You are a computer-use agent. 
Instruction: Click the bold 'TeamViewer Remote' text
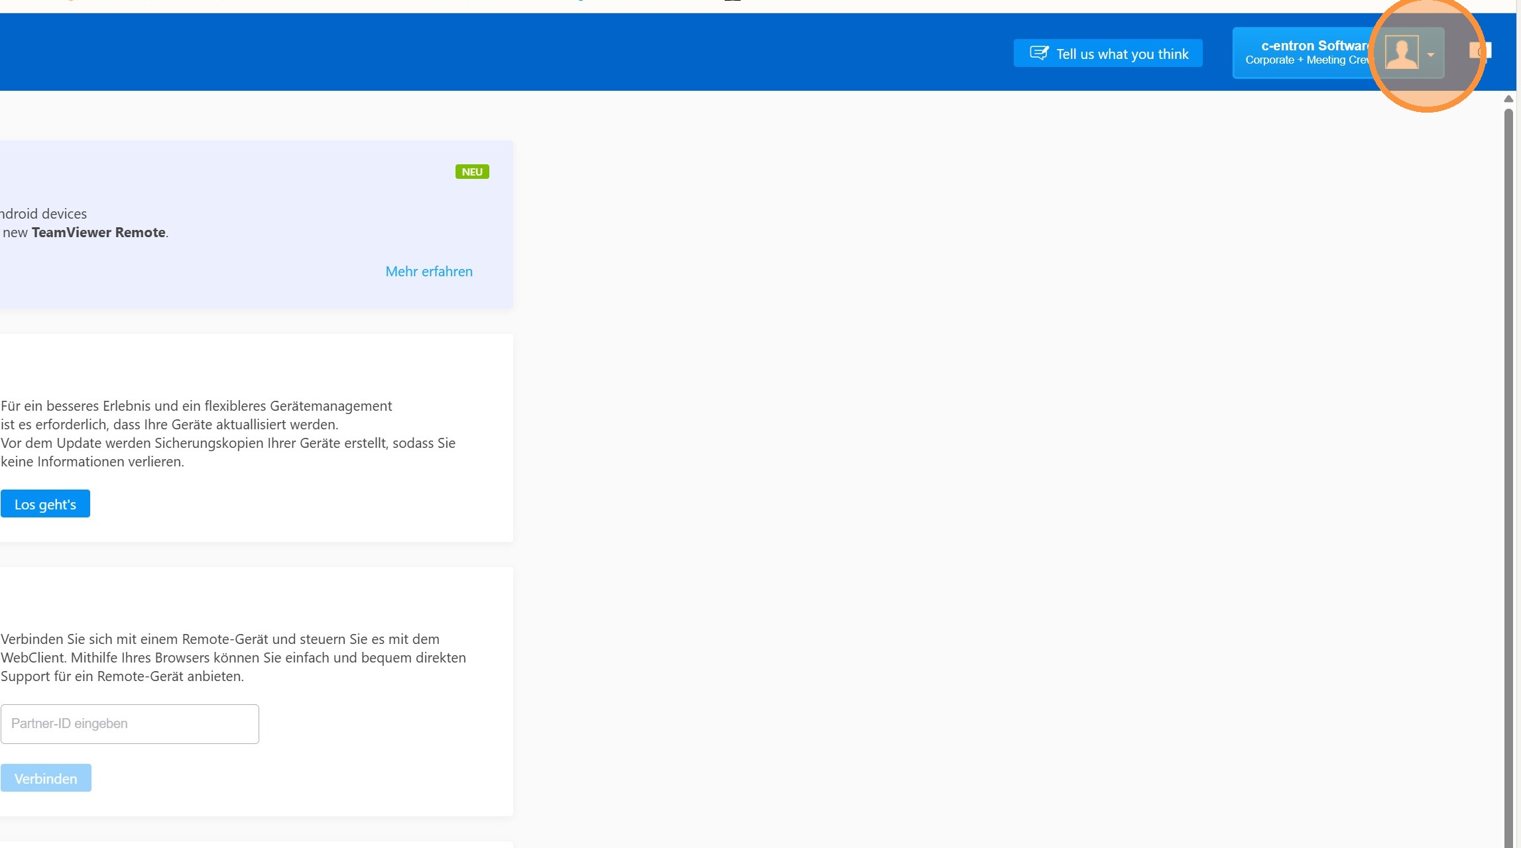(99, 233)
